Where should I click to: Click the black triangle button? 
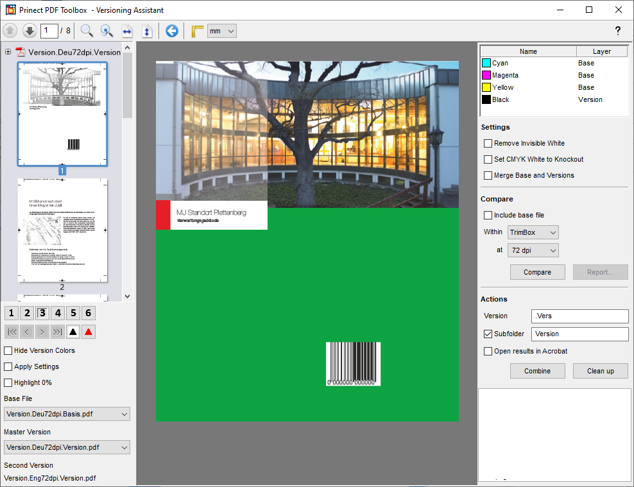point(73,332)
